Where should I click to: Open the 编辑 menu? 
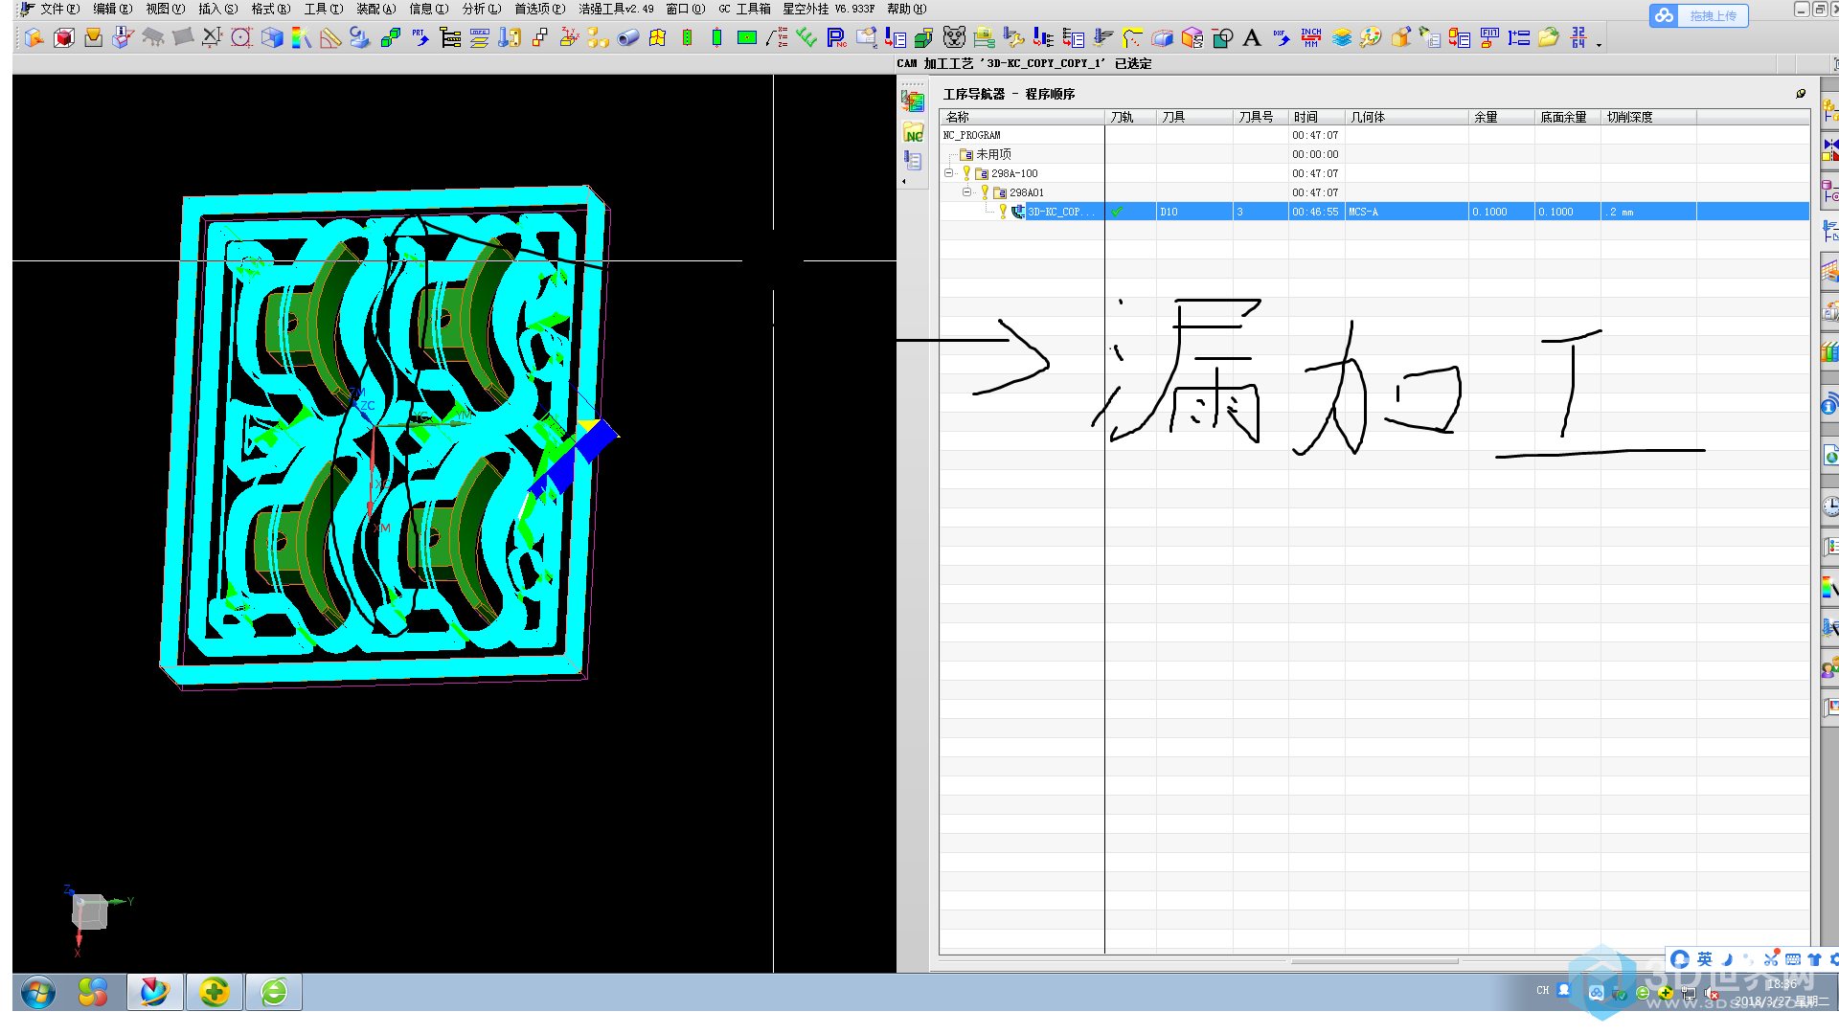click(x=113, y=9)
